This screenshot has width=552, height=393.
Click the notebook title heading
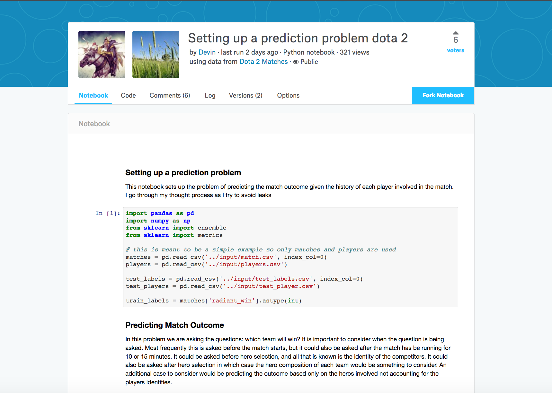pyautogui.click(x=298, y=38)
